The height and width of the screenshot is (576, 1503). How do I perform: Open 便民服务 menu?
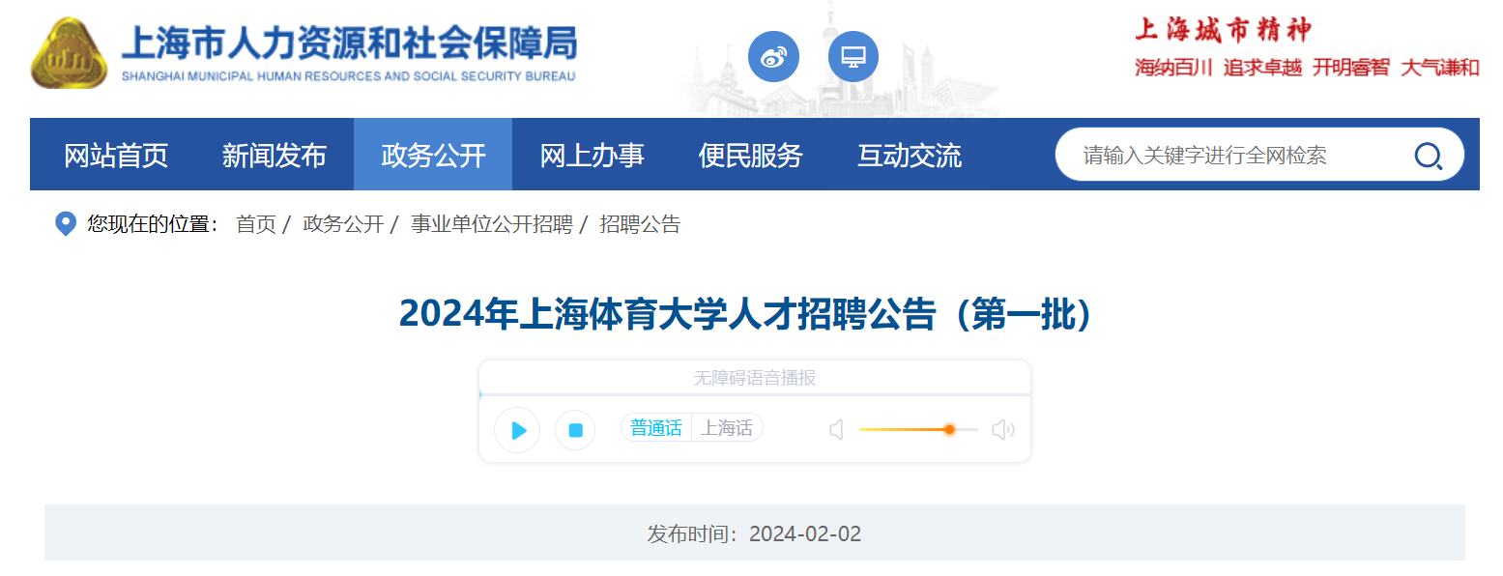click(750, 155)
